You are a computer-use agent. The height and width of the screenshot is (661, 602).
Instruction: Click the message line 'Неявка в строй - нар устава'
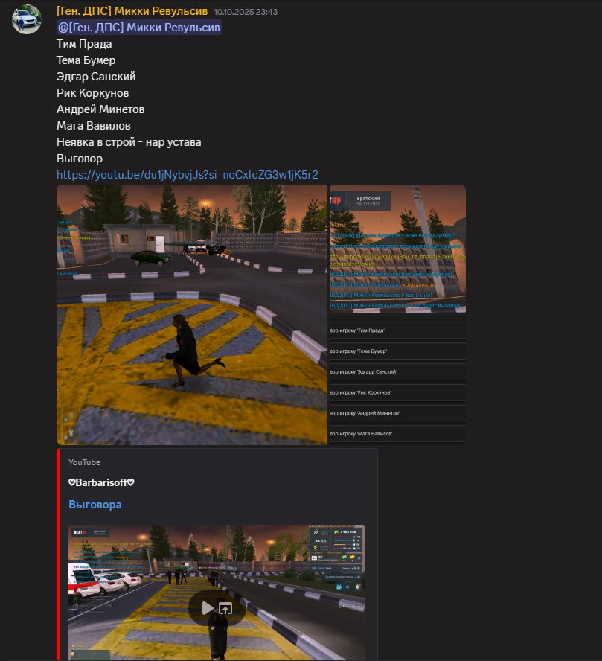[129, 142]
